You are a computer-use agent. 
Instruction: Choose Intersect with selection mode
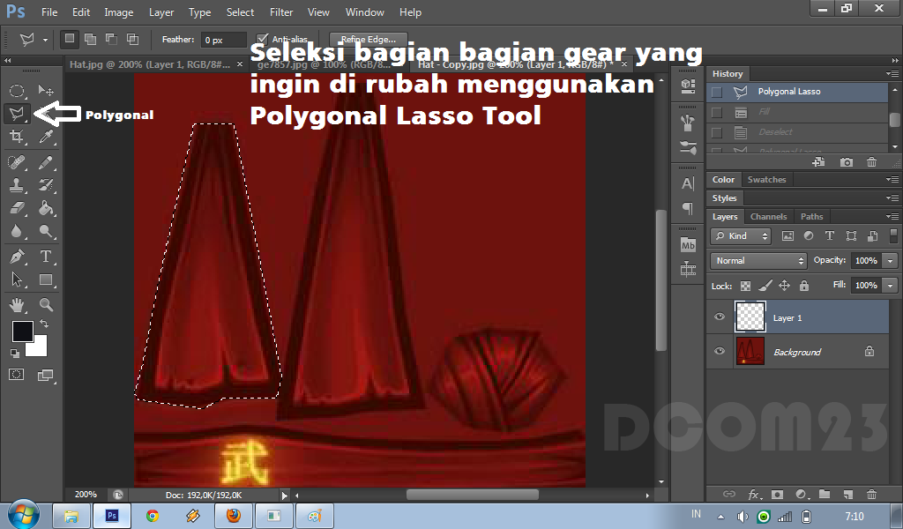coord(132,39)
